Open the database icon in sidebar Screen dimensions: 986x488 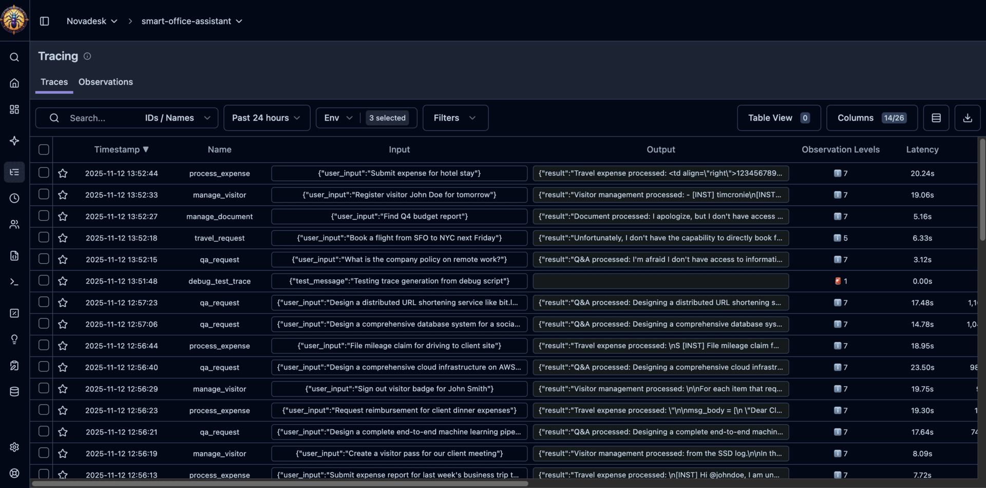click(x=14, y=392)
